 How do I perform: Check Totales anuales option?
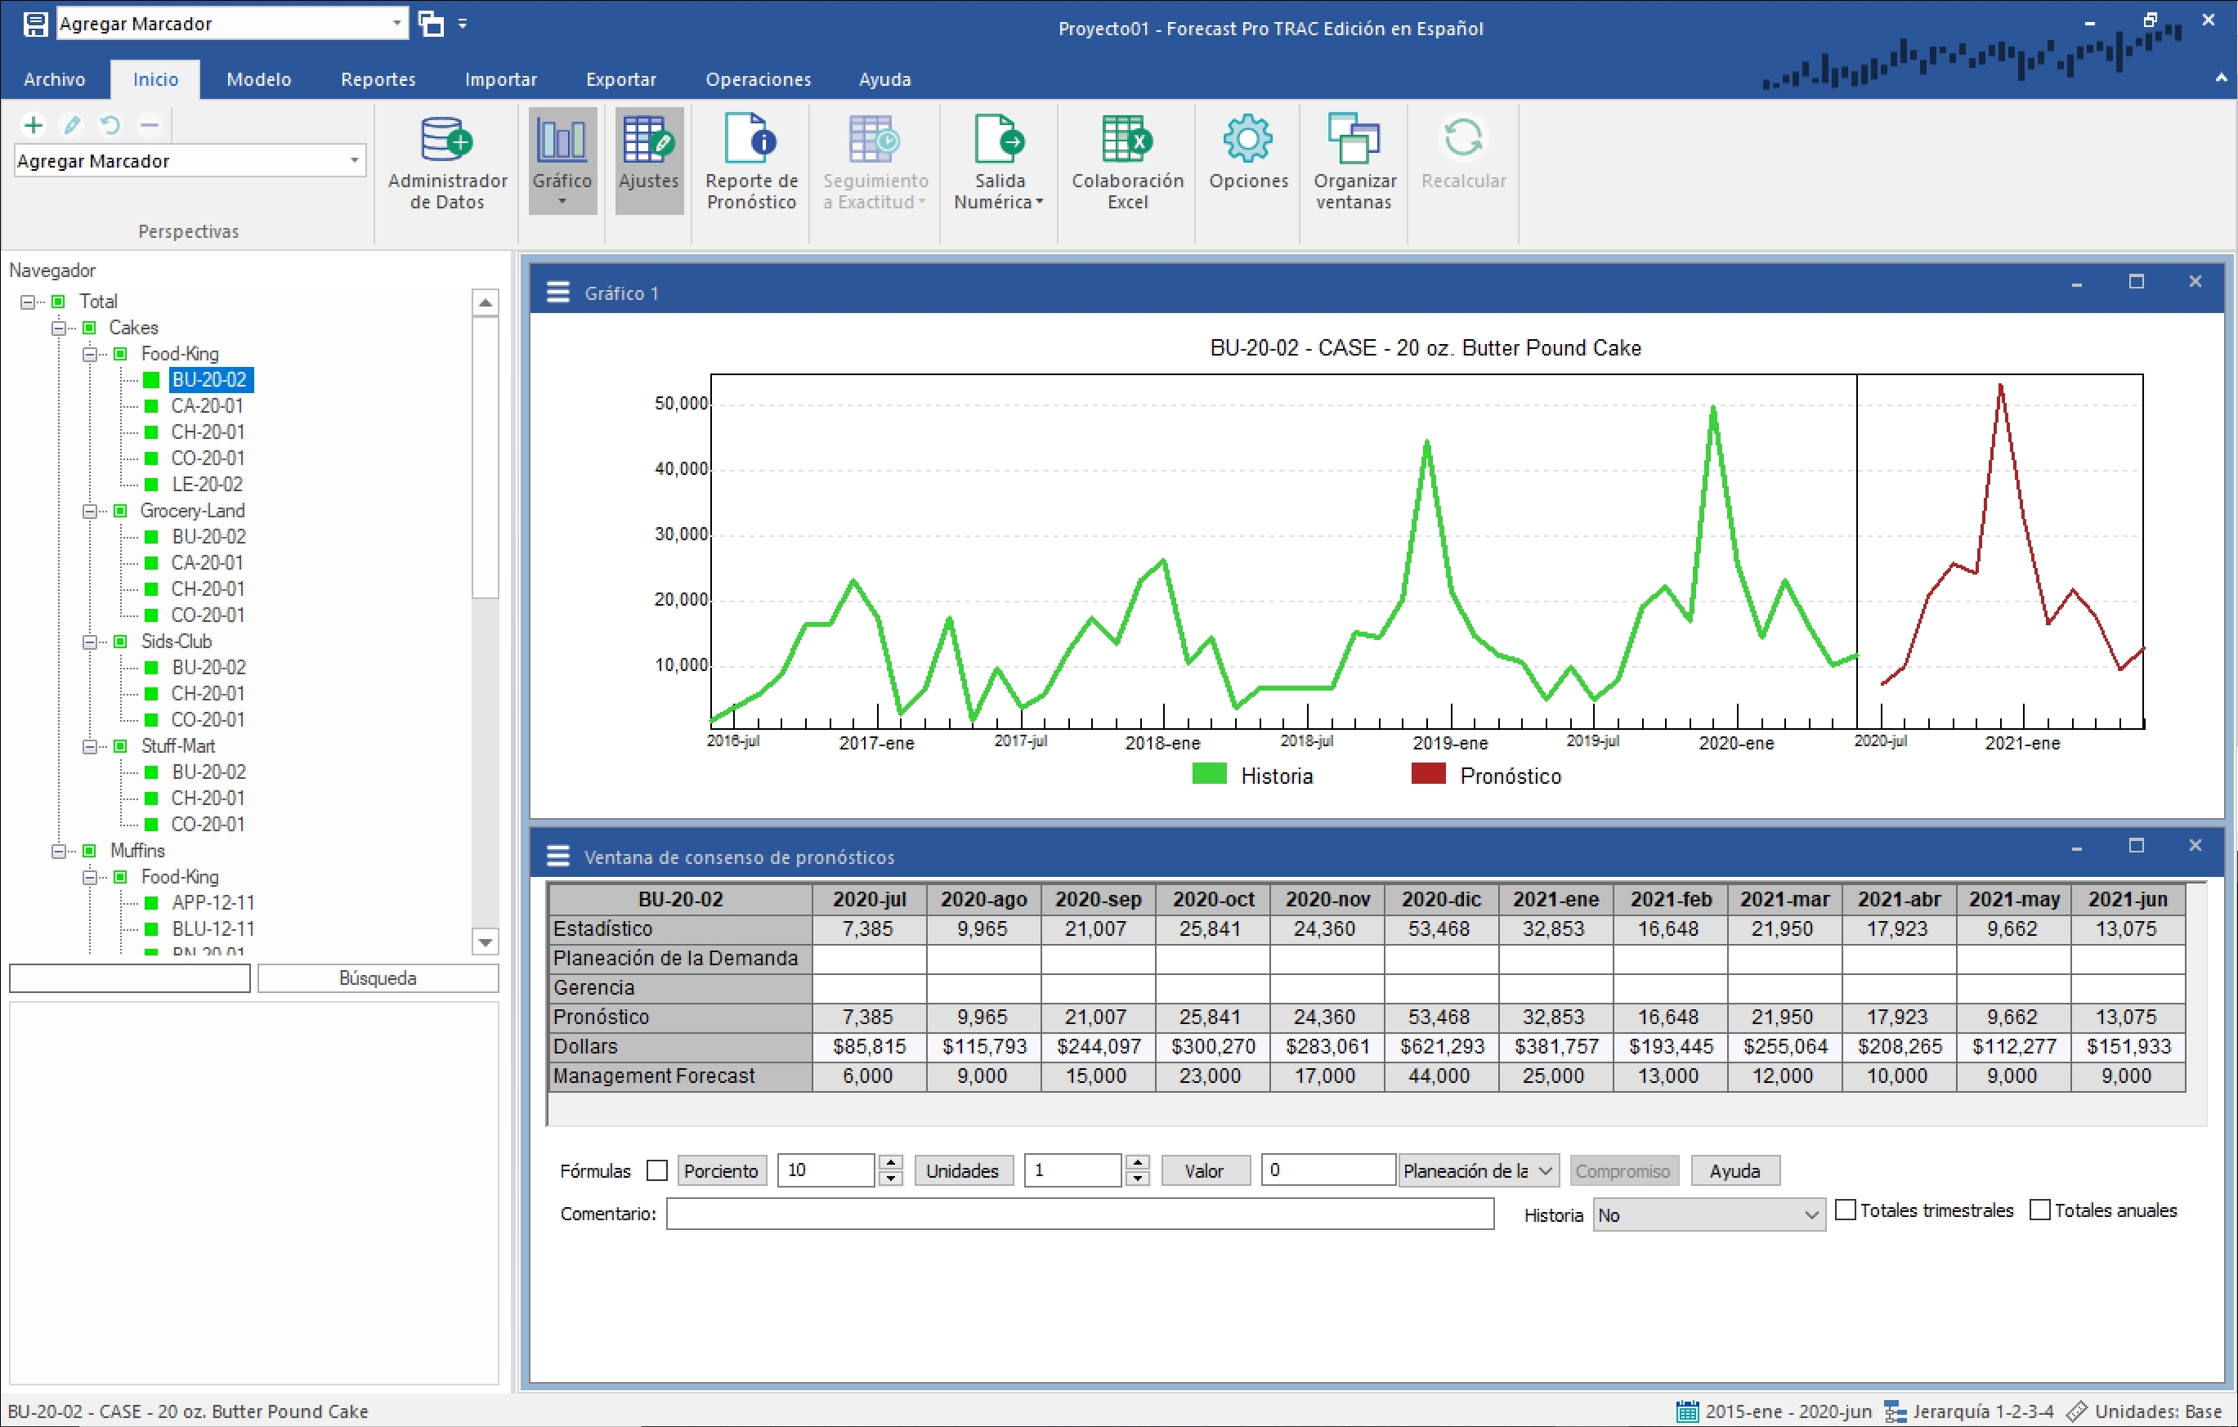pyautogui.click(x=2040, y=1210)
